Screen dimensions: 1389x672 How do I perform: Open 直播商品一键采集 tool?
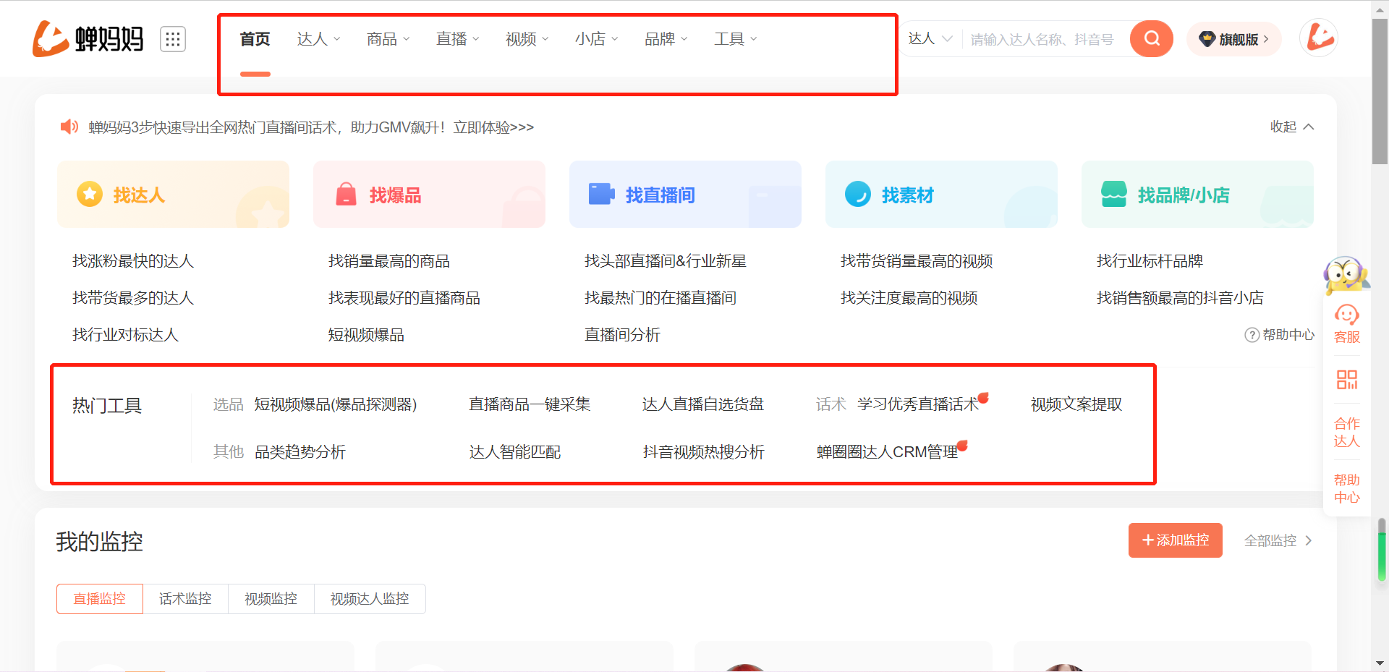point(530,404)
